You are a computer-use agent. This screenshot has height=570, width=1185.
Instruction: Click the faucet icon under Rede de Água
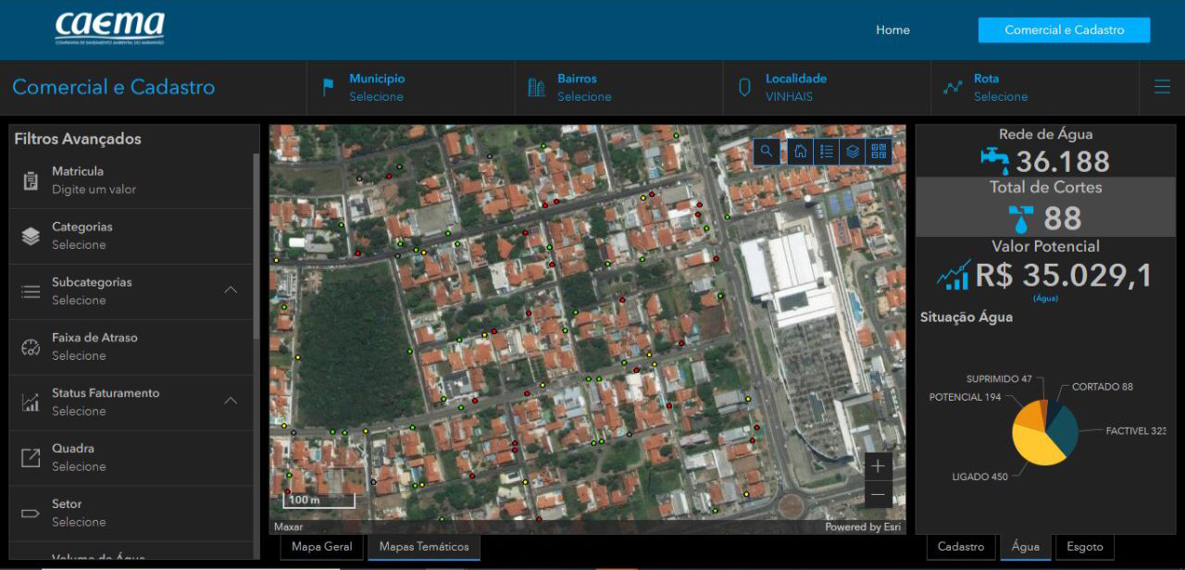[x=995, y=160]
